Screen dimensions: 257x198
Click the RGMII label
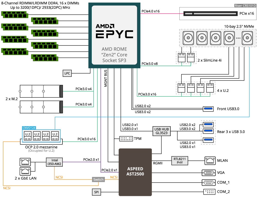(158, 163)
